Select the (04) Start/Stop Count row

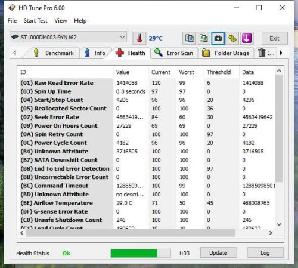[x=147, y=100]
